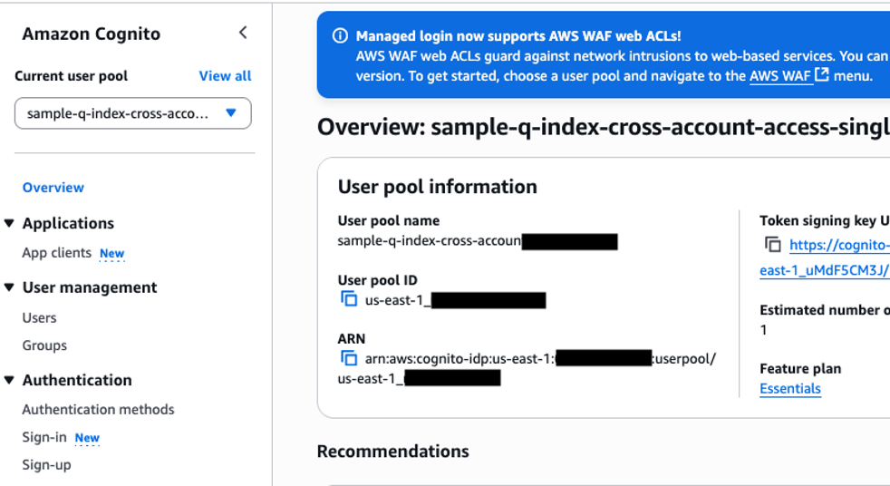Go to the Overview page
The height and width of the screenshot is (486, 890).
(x=53, y=188)
